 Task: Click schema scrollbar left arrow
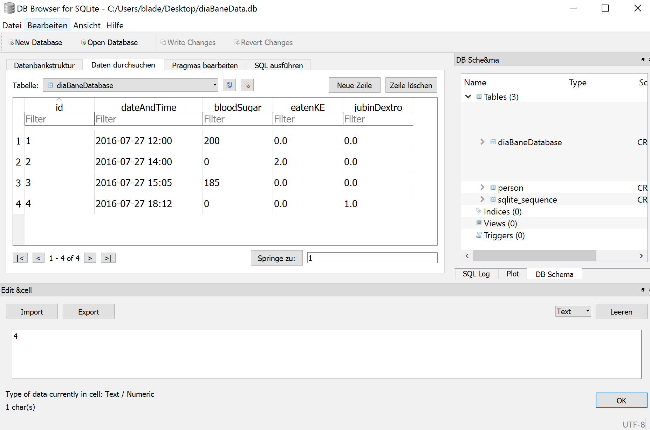(467, 256)
